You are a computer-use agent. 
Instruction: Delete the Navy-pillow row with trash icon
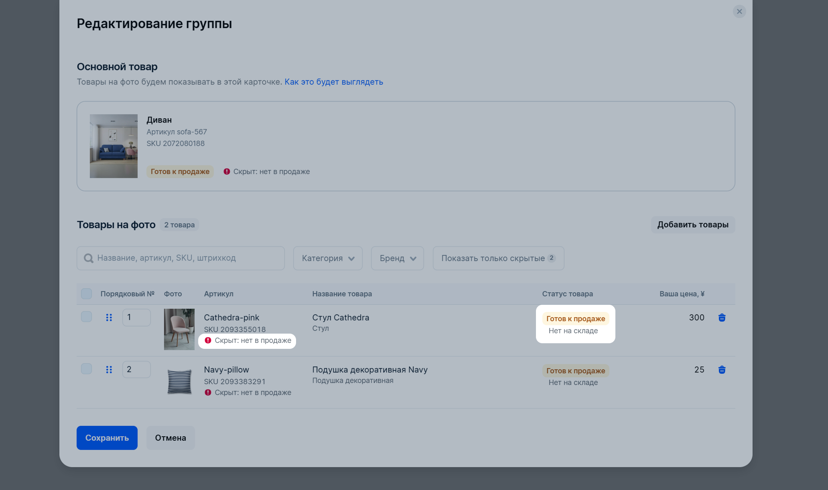722,370
